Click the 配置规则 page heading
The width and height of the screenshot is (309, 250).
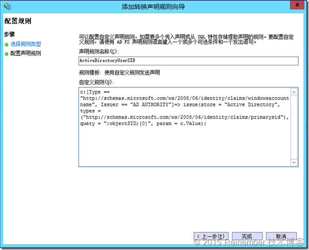click(x=18, y=21)
